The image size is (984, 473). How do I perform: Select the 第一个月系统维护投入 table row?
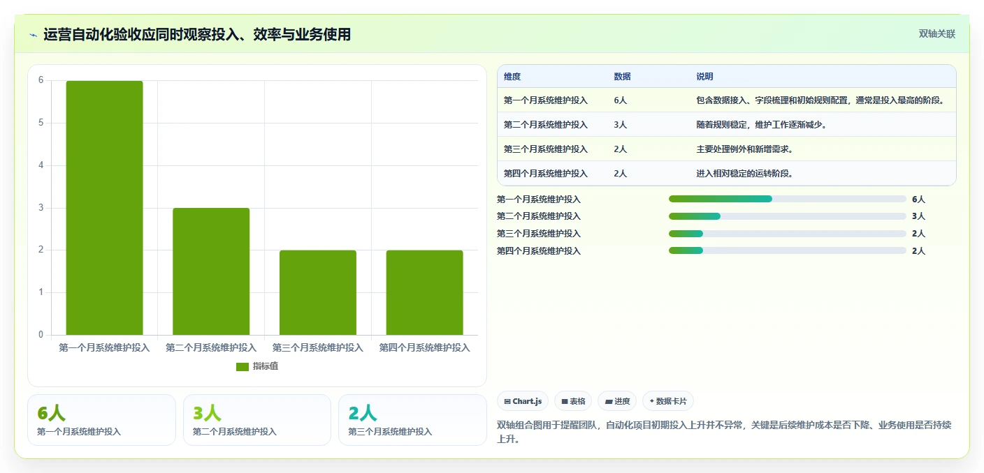[727, 100]
